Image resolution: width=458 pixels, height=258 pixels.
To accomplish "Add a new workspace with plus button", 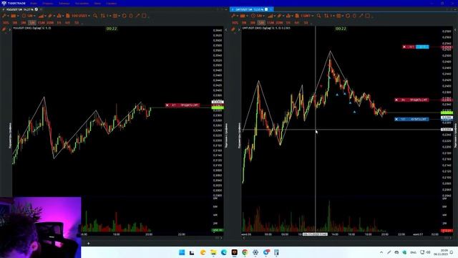I will click(89, 243).
